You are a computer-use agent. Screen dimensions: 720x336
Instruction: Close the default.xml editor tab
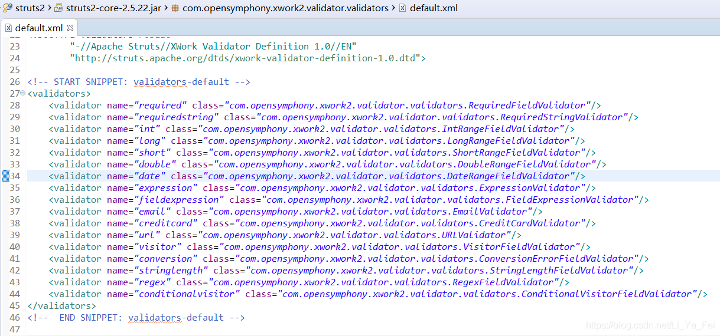(70, 27)
